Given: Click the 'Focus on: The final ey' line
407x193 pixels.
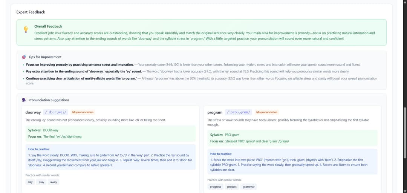Looking at the screenshot, I should [x=55, y=136].
